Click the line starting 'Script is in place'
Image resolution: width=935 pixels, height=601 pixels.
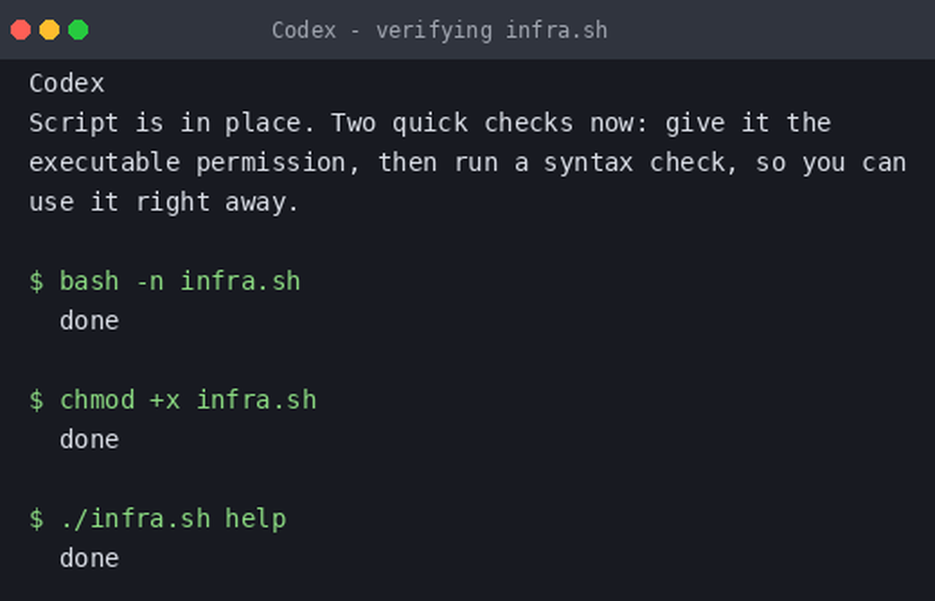pos(430,123)
